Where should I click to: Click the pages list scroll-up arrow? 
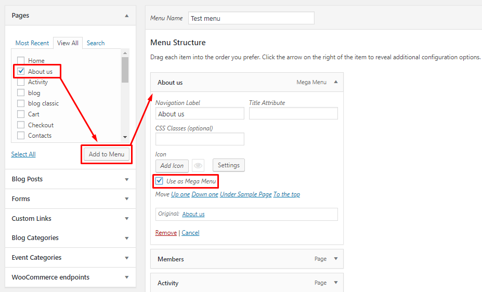click(125, 53)
